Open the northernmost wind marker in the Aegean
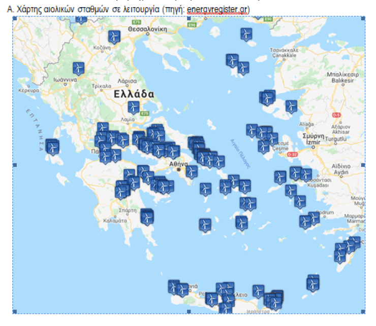This screenshot has height=326, width=376. [246, 34]
